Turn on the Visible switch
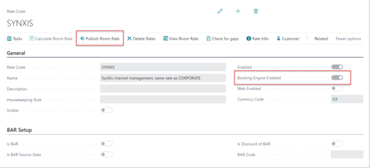370x168 pixels. click(106, 110)
